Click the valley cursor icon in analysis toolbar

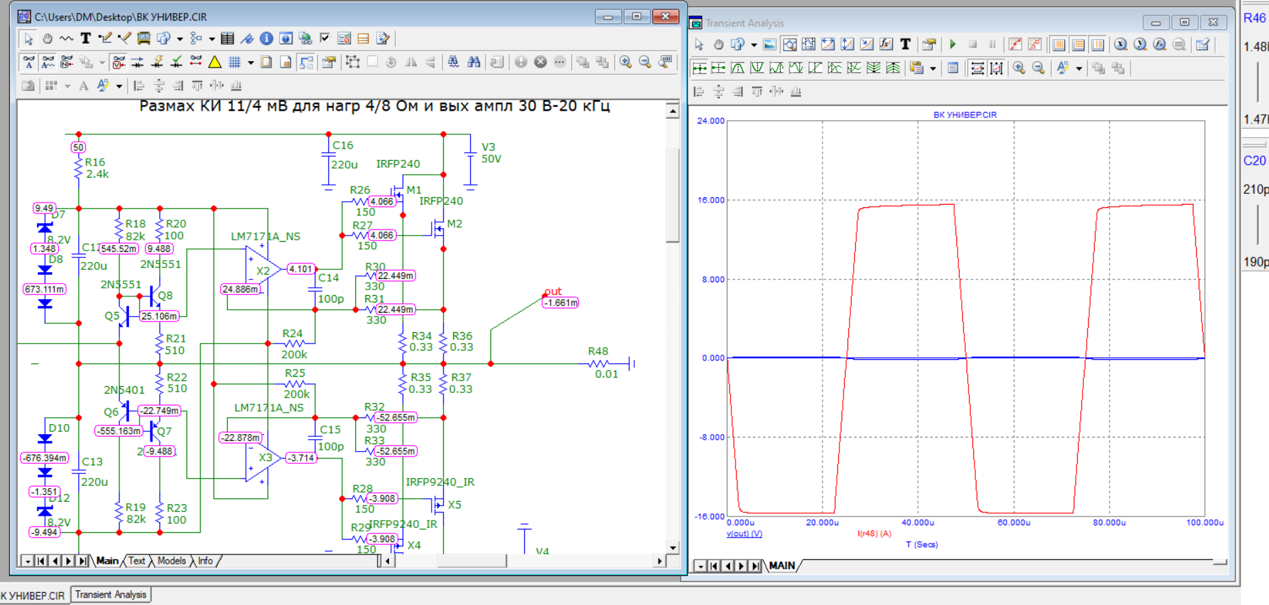coord(757,68)
